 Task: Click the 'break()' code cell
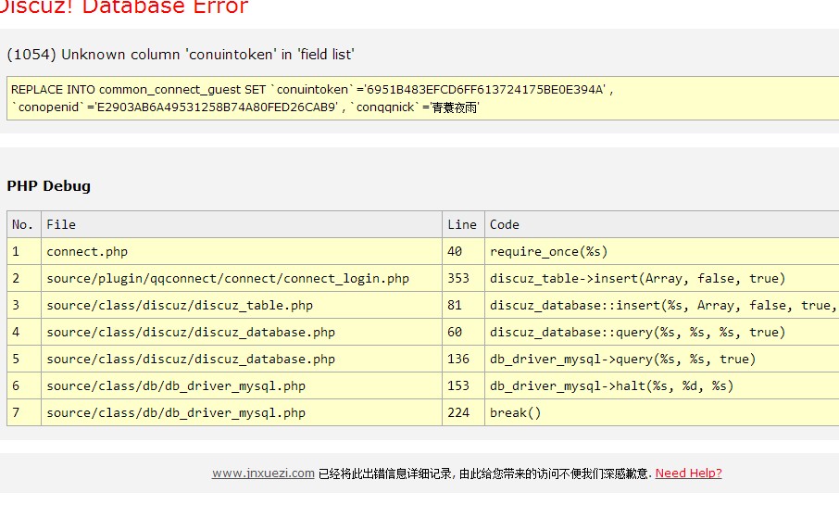pyautogui.click(x=662, y=412)
